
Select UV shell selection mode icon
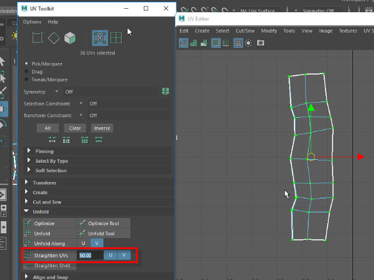coord(116,38)
